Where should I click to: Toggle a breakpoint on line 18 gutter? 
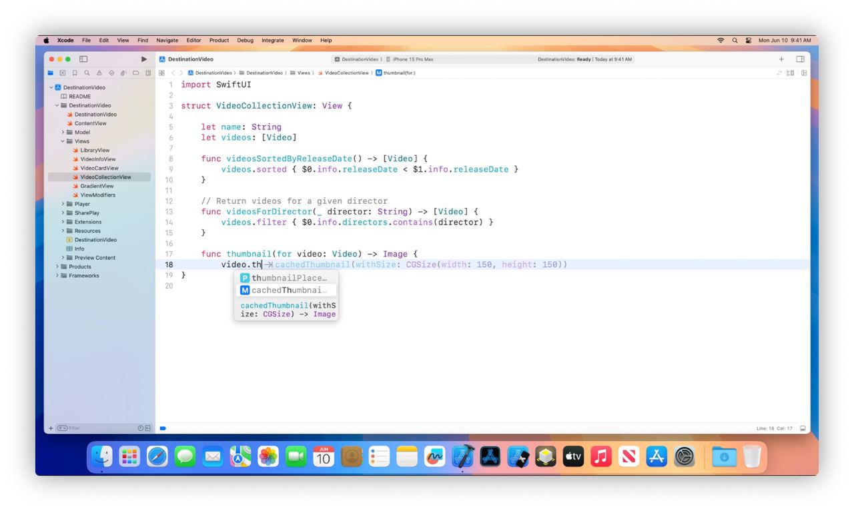pos(170,264)
